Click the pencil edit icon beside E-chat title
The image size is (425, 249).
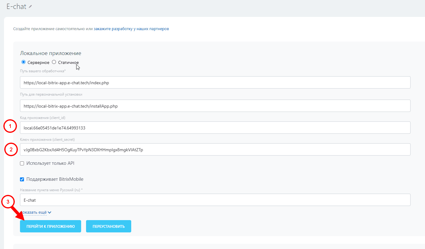(x=30, y=7)
